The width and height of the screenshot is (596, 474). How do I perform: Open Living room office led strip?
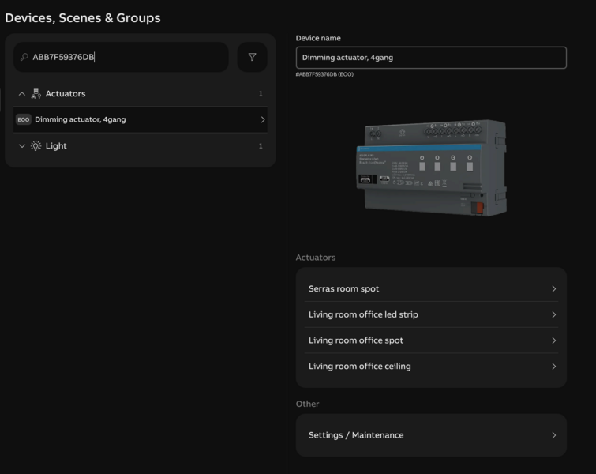click(363, 314)
